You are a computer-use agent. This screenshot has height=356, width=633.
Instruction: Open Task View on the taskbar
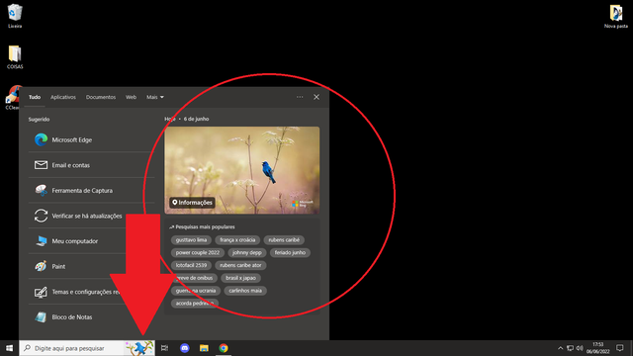click(x=164, y=348)
